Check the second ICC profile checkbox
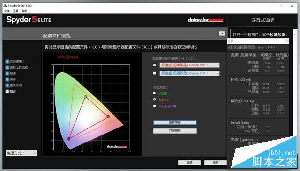300x171 pixels. coord(154,73)
